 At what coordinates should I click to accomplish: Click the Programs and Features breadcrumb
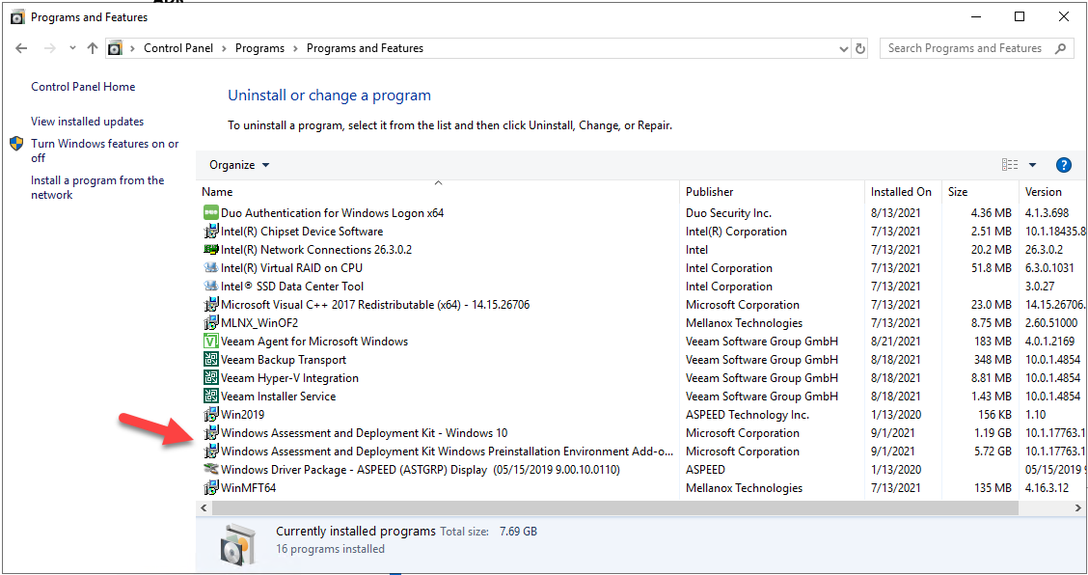(365, 48)
